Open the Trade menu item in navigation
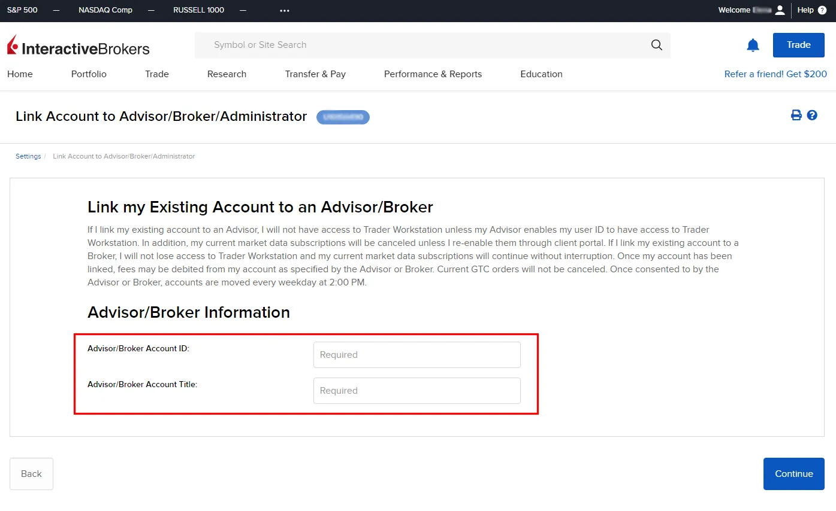This screenshot has height=511, width=836. pos(157,74)
